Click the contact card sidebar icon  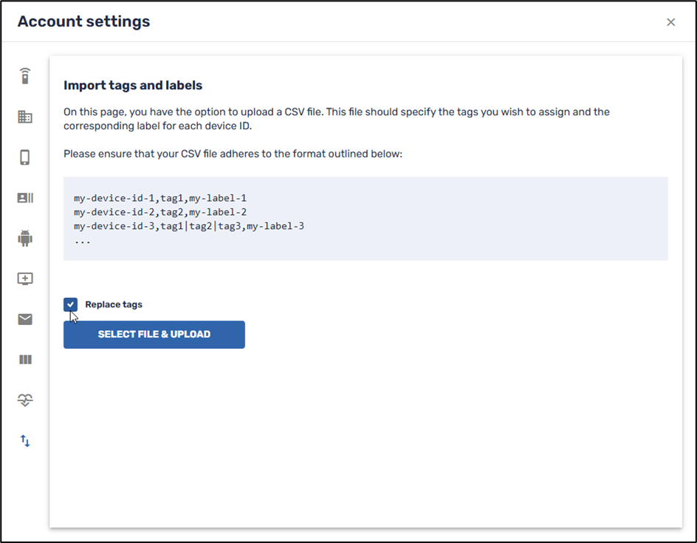click(x=24, y=198)
